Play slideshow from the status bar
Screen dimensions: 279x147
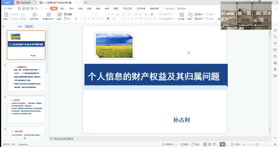(x=222, y=144)
